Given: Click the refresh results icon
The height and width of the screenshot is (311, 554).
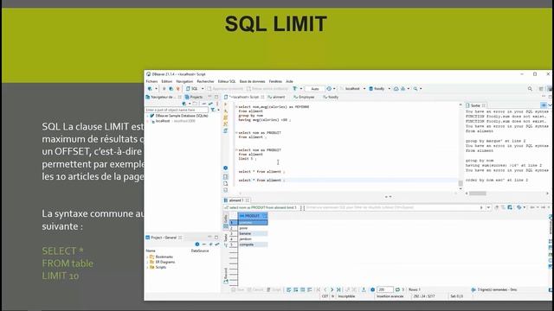Looking at the screenshot, I should 397,290.
